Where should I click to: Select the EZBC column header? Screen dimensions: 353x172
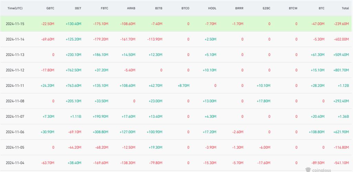[x=266, y=8]
